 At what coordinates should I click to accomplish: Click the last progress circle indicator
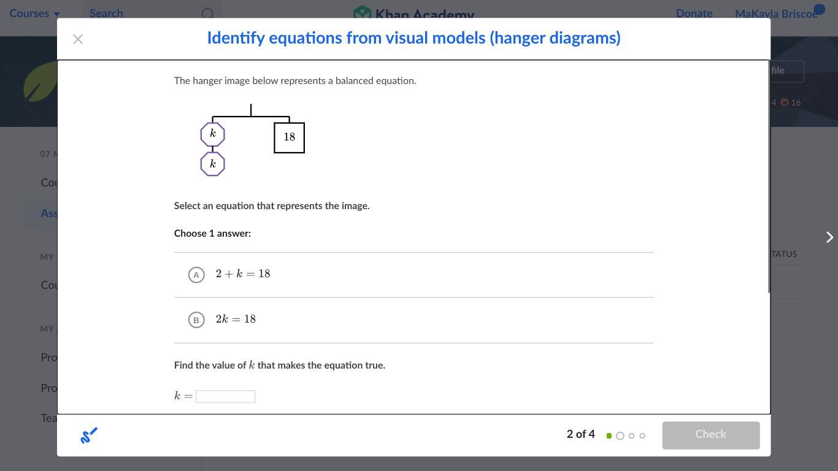pos(642,436)
